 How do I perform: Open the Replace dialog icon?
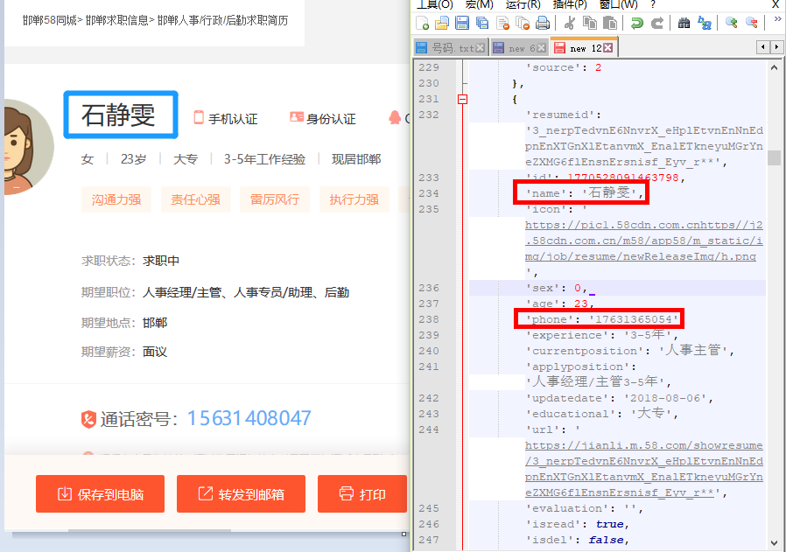[705, 23]
